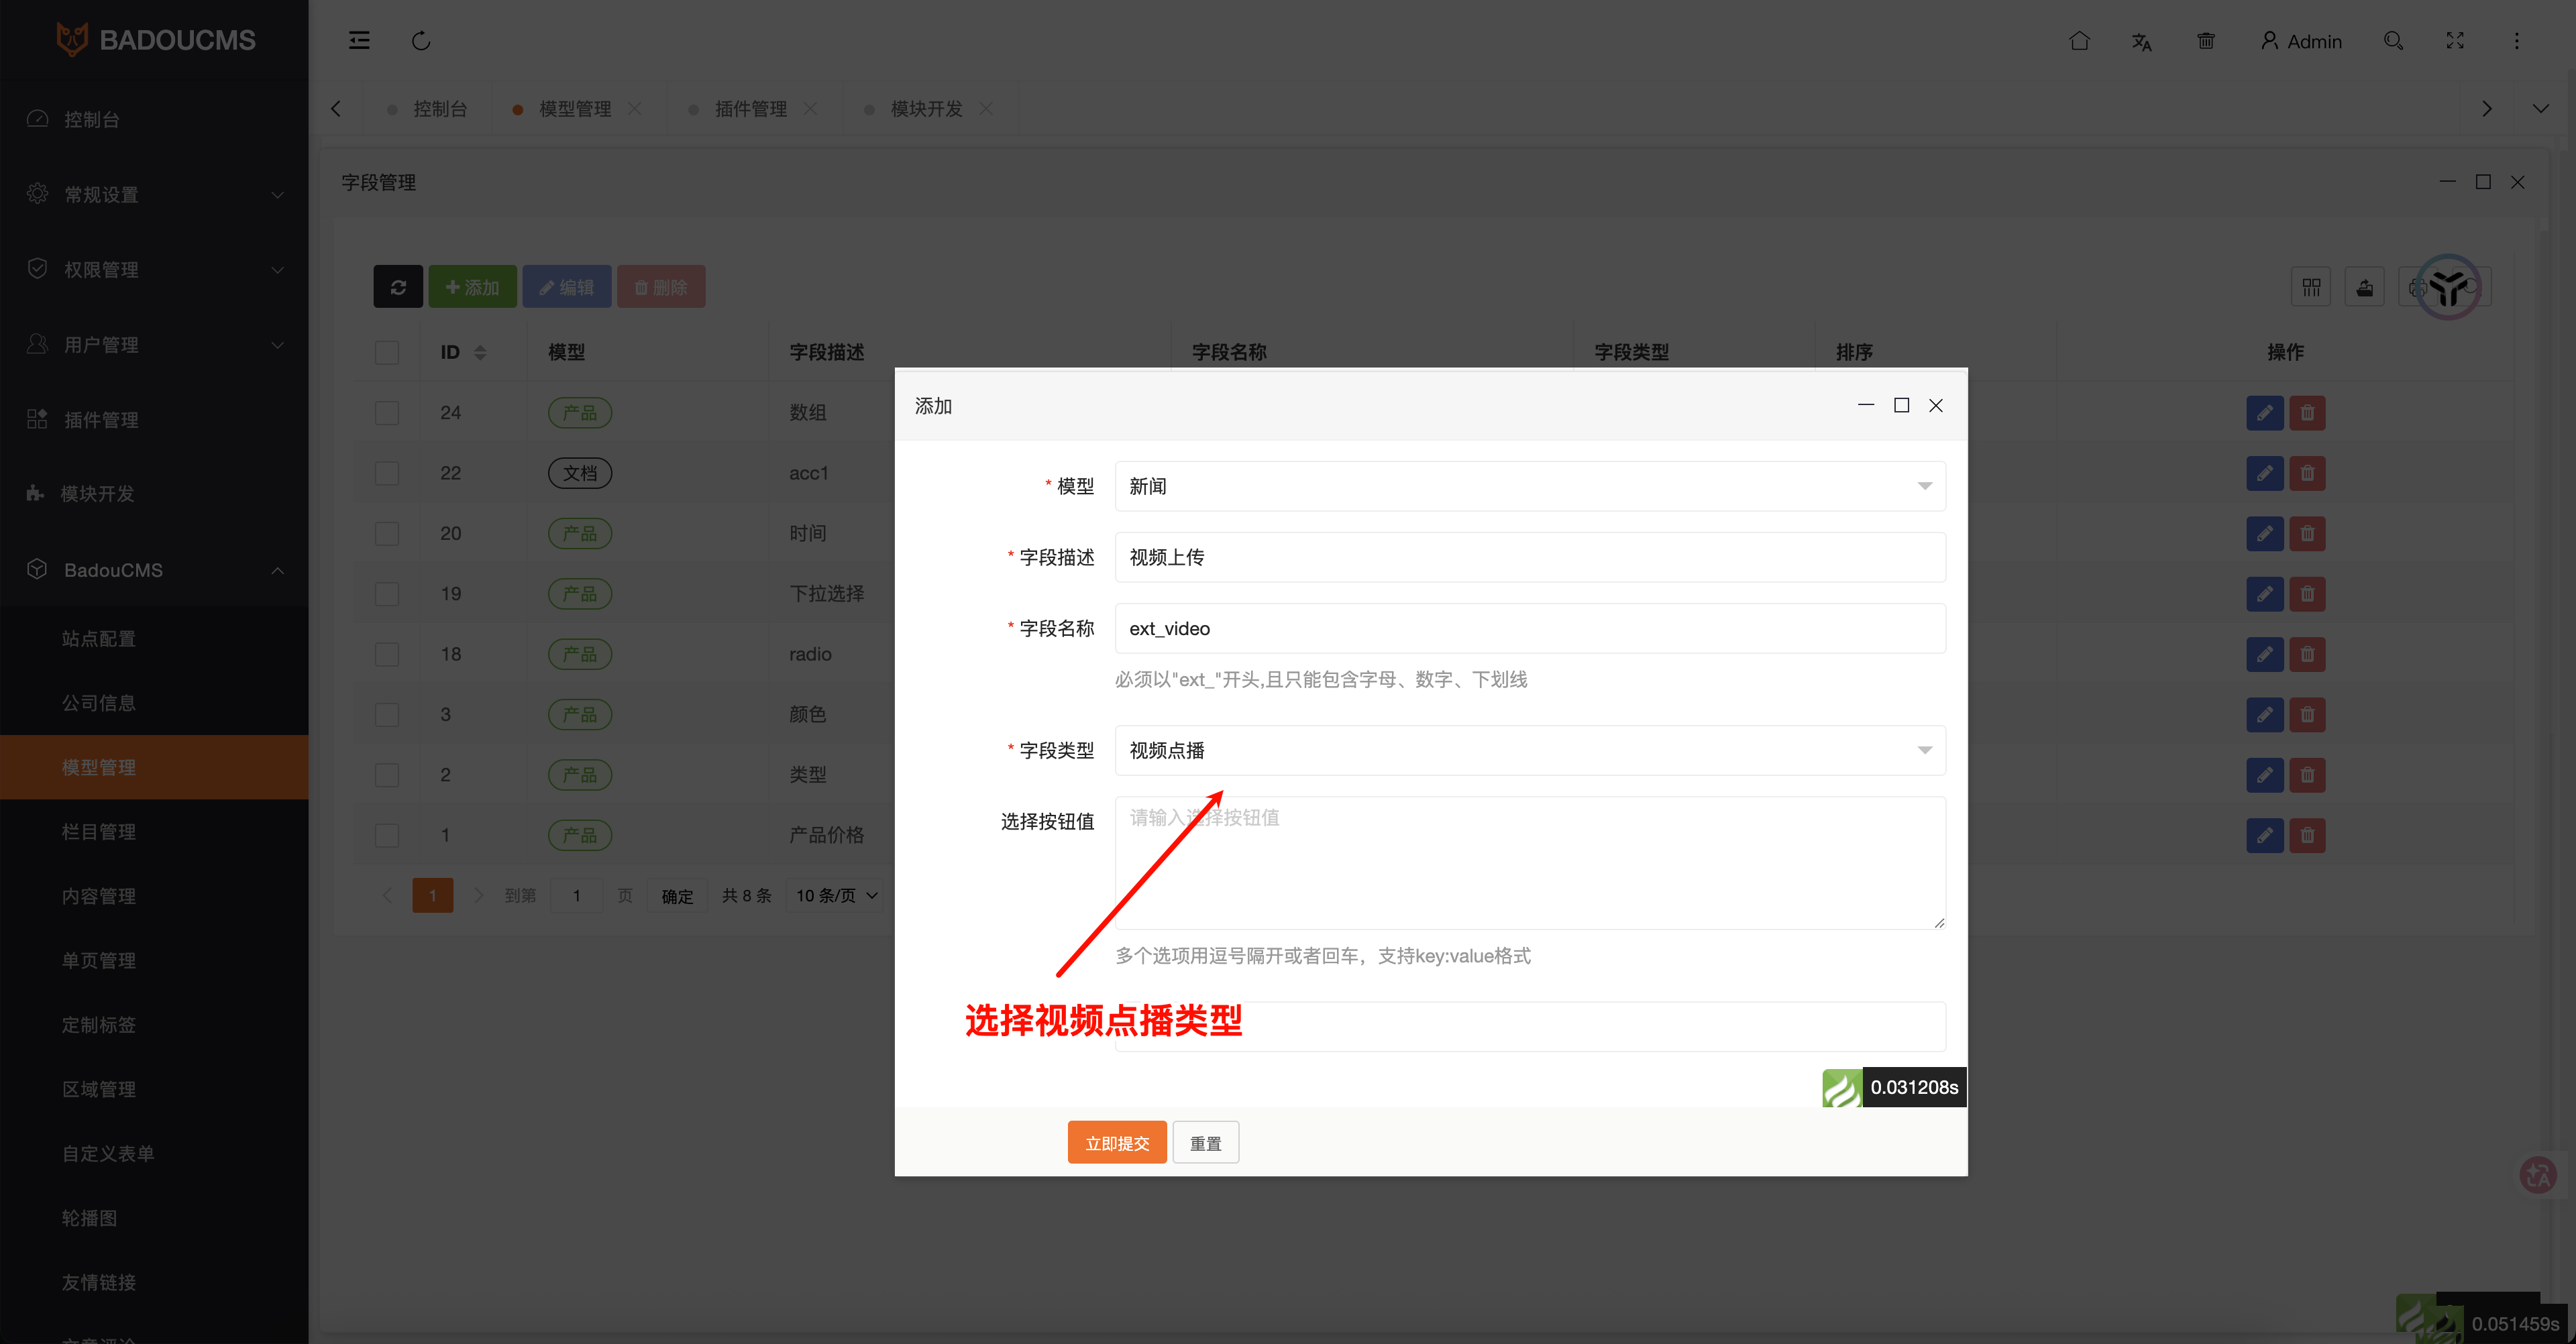The width and height of the screenshot is (2576, 1344).
Task: Open 模块开发 in the sidebar menu
Action: (98, 493)
